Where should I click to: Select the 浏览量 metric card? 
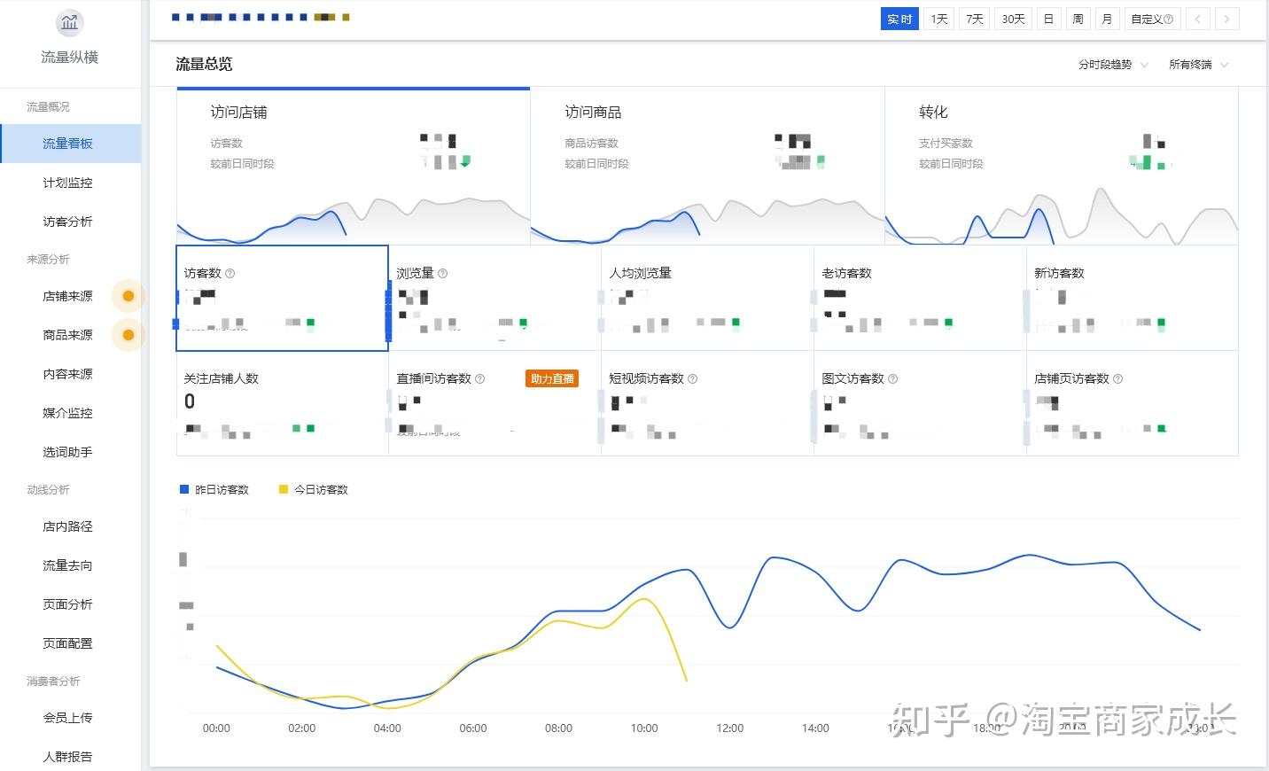(x=494, y=299)
